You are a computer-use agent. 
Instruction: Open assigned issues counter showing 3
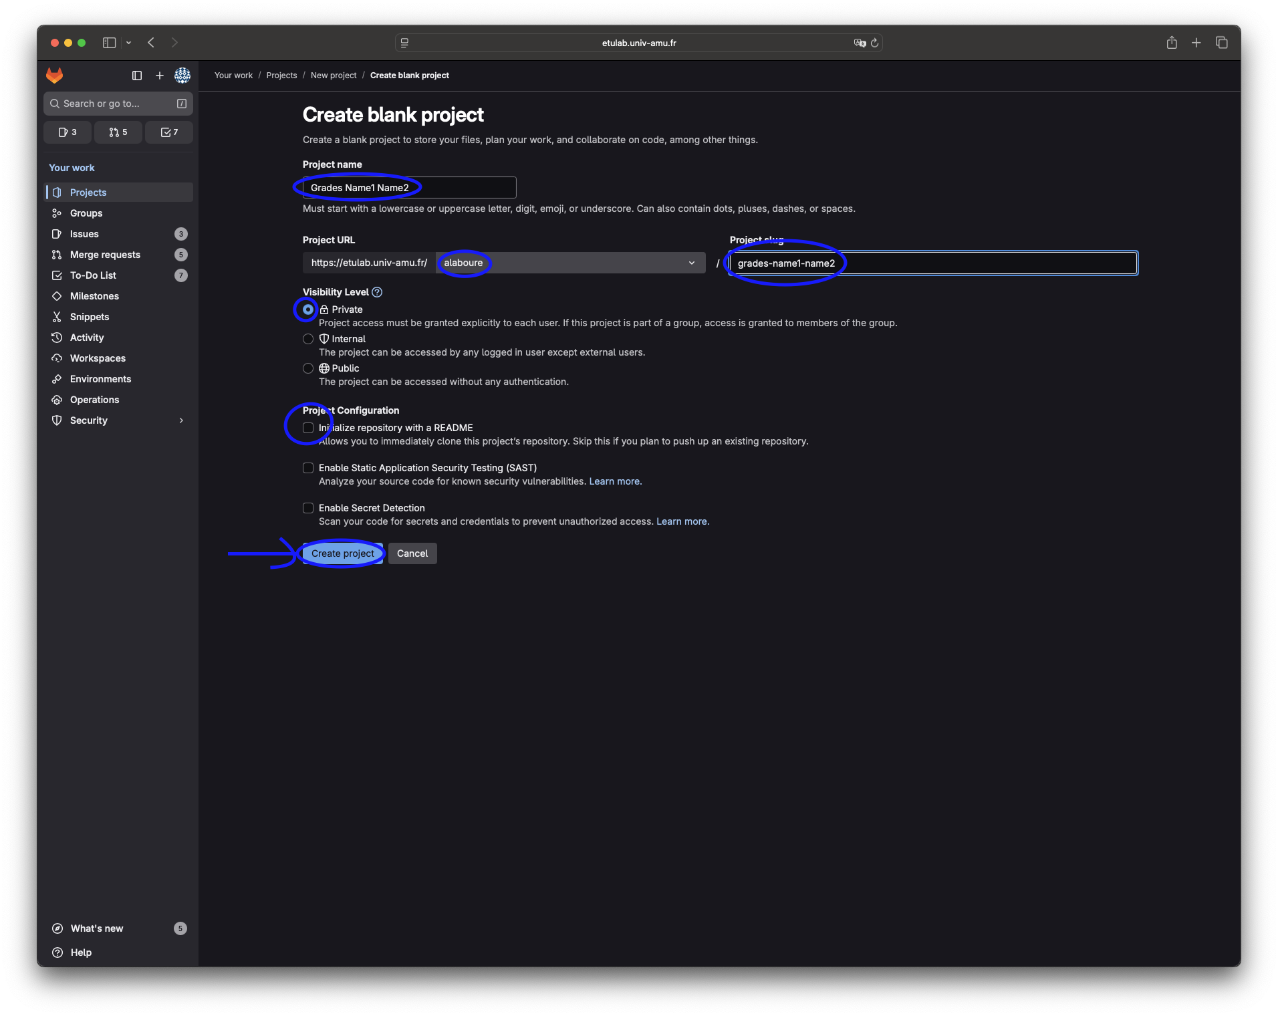coord(68,132)
